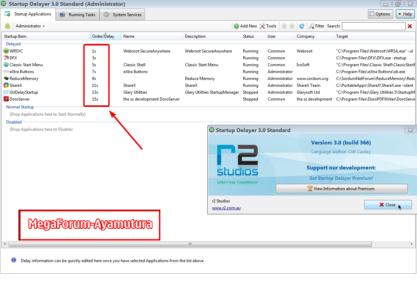The width and height of the screenshot is (417, 305).
Task: Click the Glary Utilities StartupManager description
Action: pyautogui.click(x=212, y=92)
